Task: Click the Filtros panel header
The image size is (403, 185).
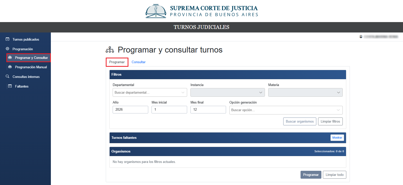Action: click(x=228, y=75)
